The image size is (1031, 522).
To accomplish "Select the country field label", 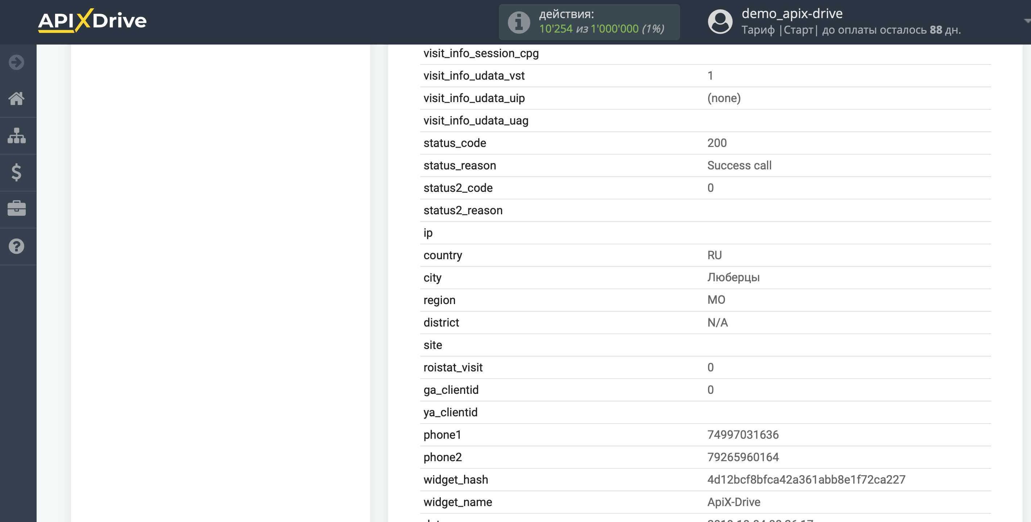I will (443, 256).
